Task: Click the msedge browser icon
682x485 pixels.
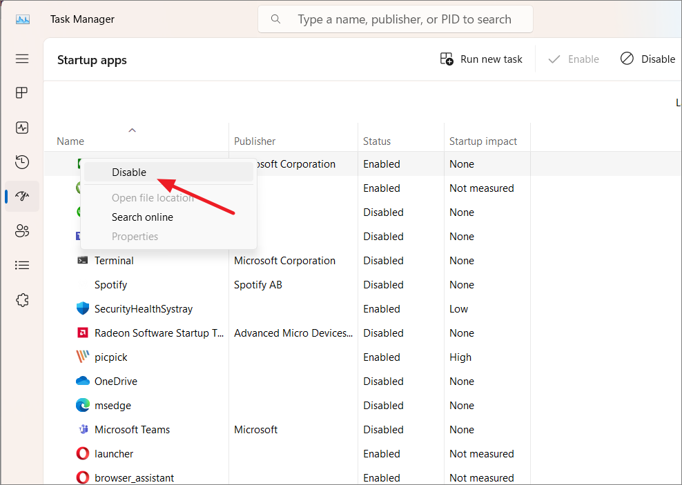Action: click(84, 405)
